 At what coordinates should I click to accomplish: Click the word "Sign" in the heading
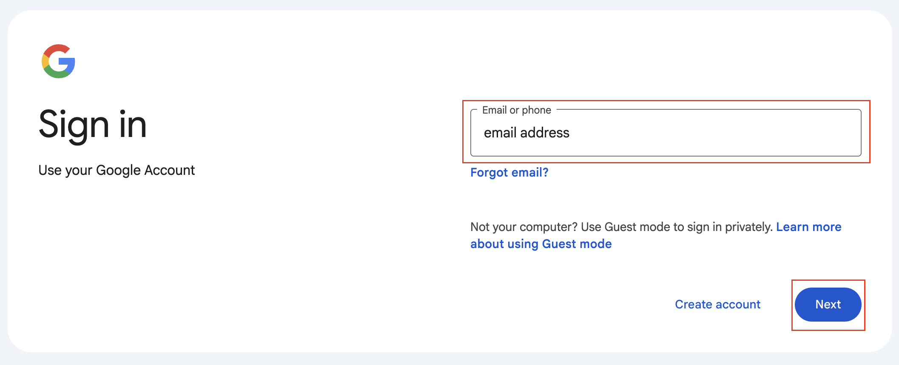tap(74, 124)
